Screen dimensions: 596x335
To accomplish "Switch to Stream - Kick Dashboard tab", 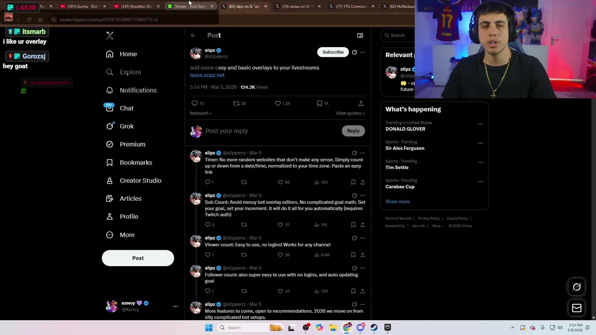I will 190,7.
